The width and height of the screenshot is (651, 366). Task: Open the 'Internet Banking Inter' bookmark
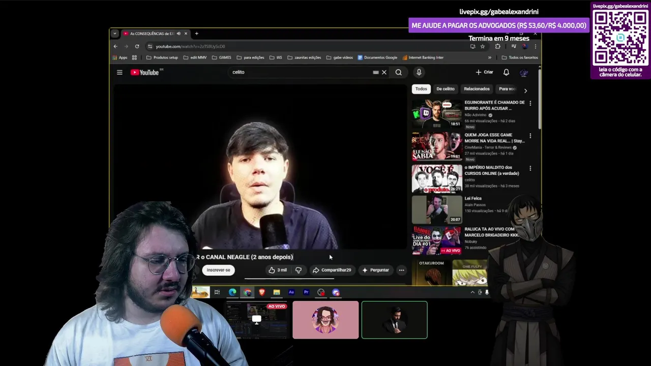(423, 57)
